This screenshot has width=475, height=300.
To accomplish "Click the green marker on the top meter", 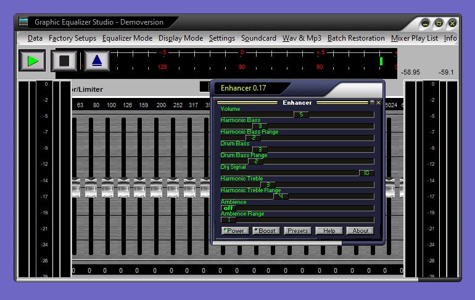I will 381,62.
